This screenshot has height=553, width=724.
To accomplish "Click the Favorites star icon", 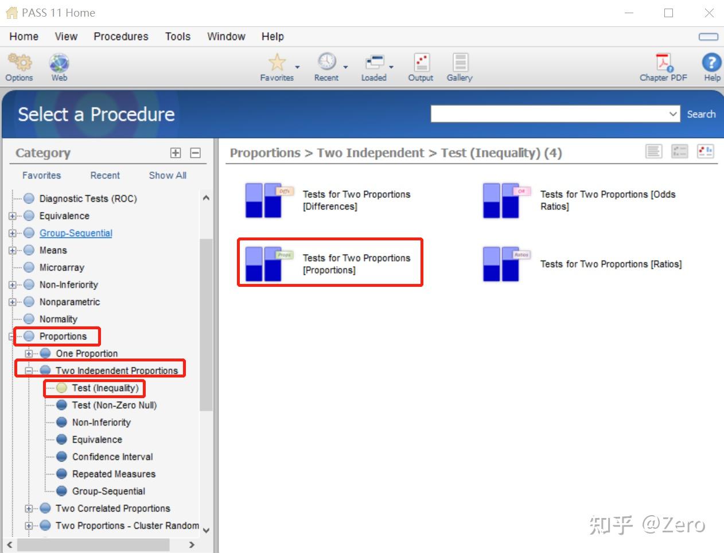I will click(x=277, y=62).
